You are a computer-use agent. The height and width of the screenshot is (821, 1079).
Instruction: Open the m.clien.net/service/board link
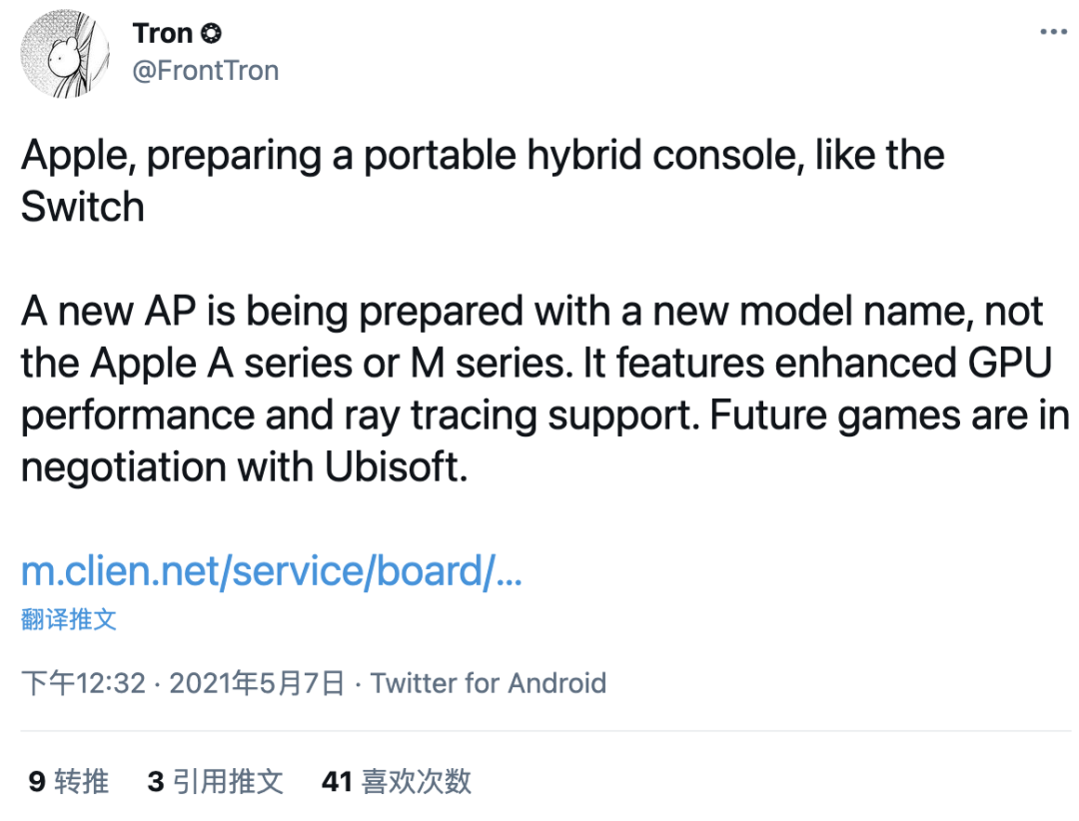point(271,571)
